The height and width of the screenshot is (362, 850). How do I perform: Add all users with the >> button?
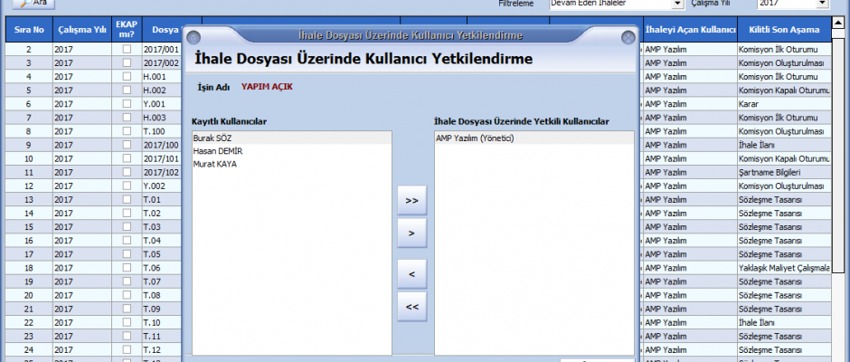point(412,200)
